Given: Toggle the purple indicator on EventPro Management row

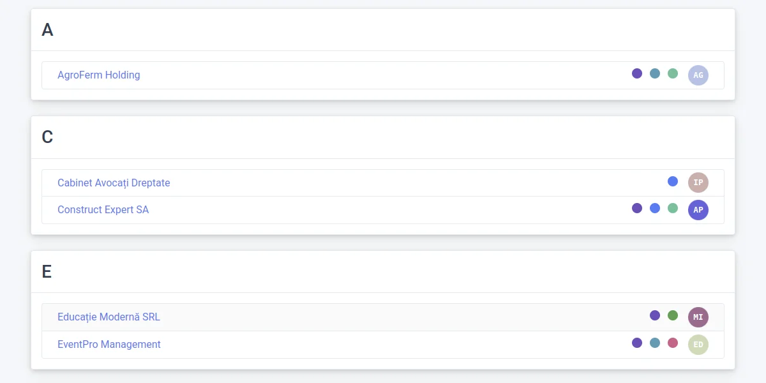Looking at the screenshot, I should [637, 343].
